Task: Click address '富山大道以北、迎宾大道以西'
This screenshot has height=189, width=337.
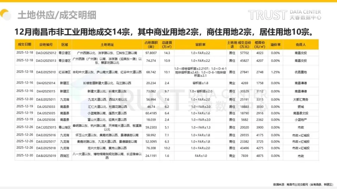Action: (x=107, y=120)
